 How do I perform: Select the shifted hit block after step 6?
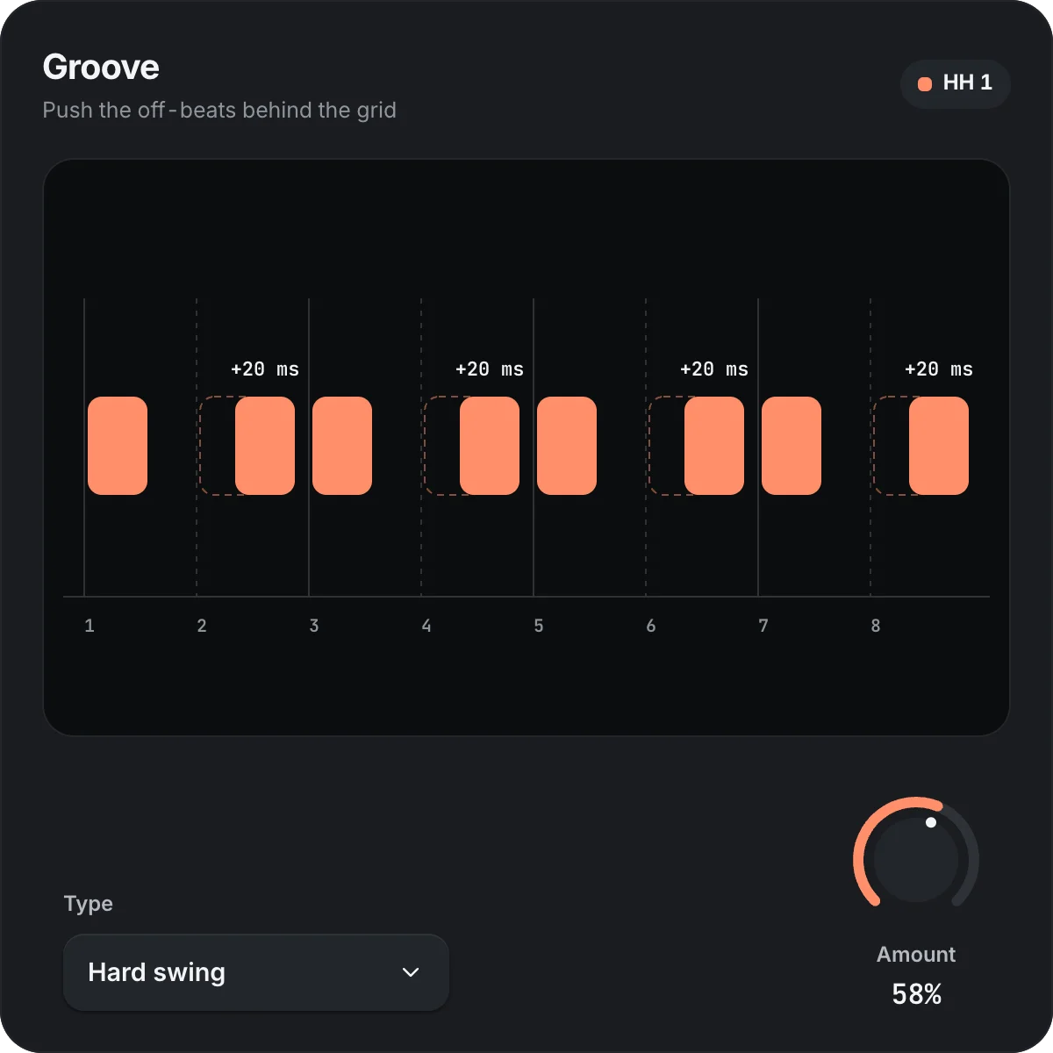[714, 446]
